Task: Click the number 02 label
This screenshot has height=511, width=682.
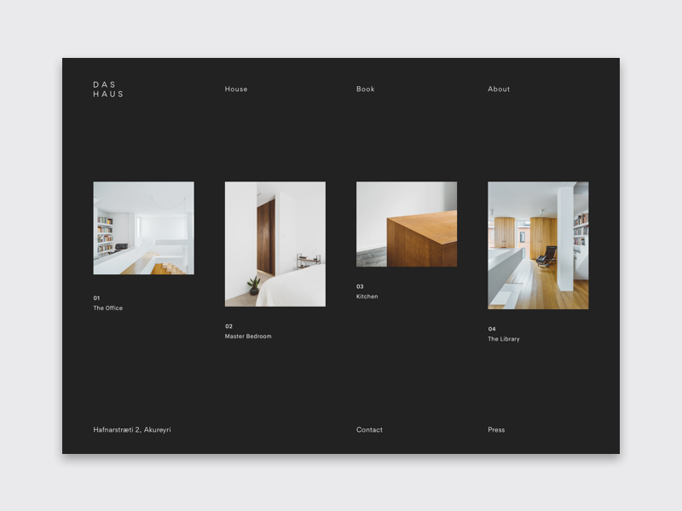Action: click(228, 326)
